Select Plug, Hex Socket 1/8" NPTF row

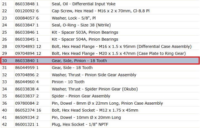click(100, 124)
